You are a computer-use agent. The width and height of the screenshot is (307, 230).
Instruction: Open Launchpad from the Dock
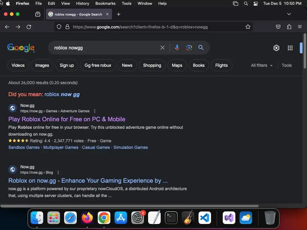[54, 218]
